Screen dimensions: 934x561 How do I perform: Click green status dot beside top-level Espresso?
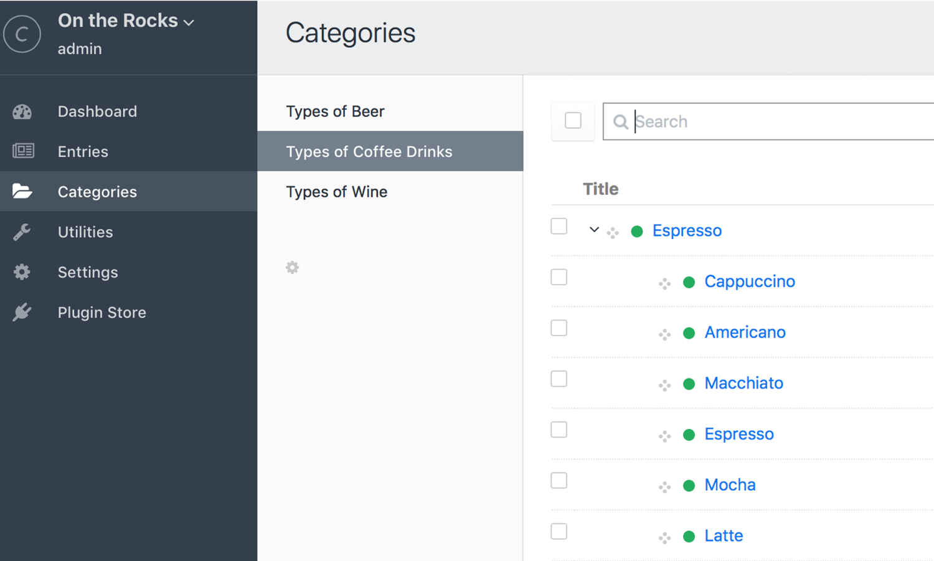click(637, 232)
